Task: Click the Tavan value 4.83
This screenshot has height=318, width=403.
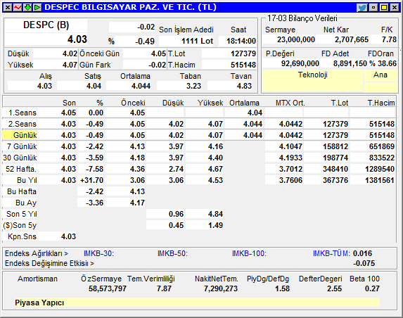Action: [244, 86]
